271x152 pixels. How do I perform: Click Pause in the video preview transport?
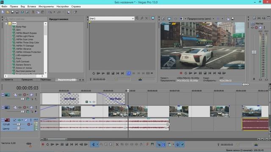coord(200,73)
